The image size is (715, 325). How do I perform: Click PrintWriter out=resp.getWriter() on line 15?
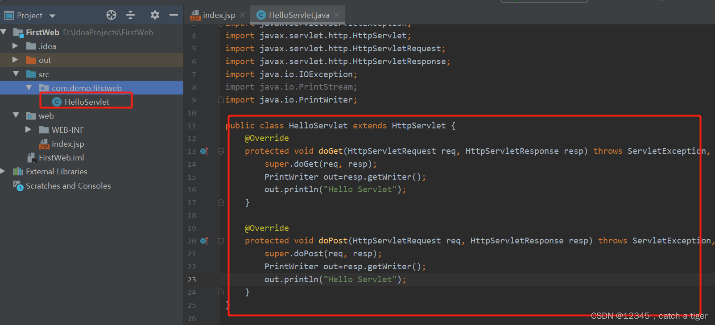tap(345, 177)
